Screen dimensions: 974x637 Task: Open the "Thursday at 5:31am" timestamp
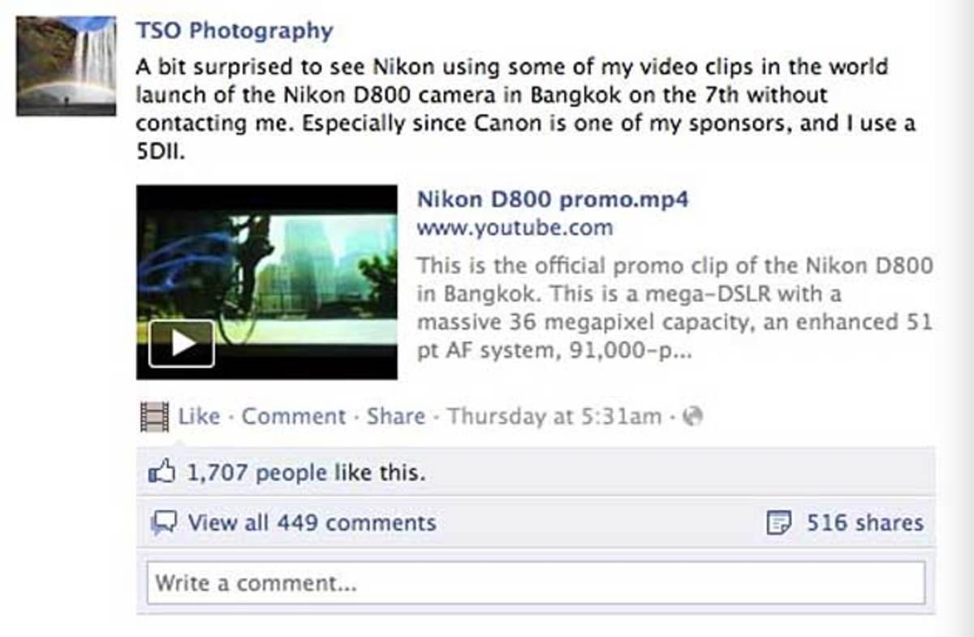point(554,416)
